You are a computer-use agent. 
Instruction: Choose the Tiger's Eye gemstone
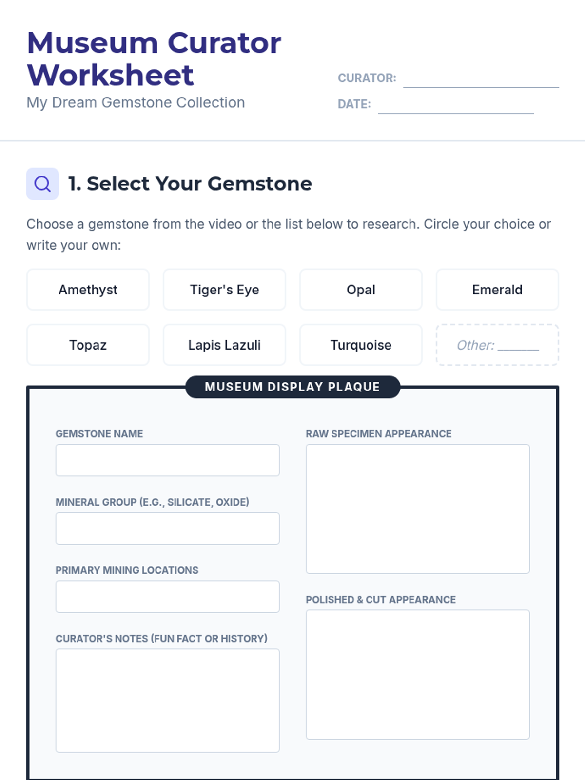click(x=224, y=290)
